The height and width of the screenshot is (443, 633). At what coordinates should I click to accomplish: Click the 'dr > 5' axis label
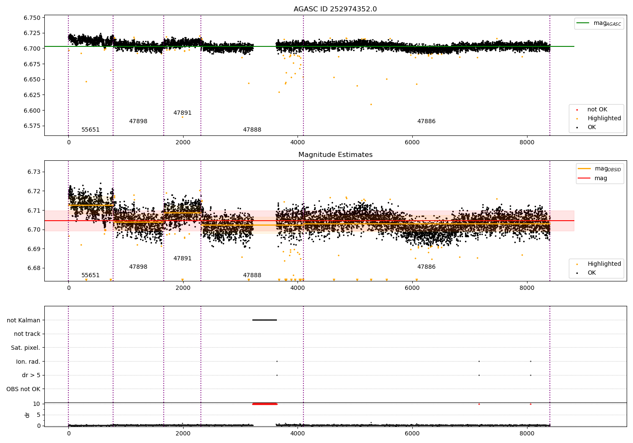tap(31, 375)
